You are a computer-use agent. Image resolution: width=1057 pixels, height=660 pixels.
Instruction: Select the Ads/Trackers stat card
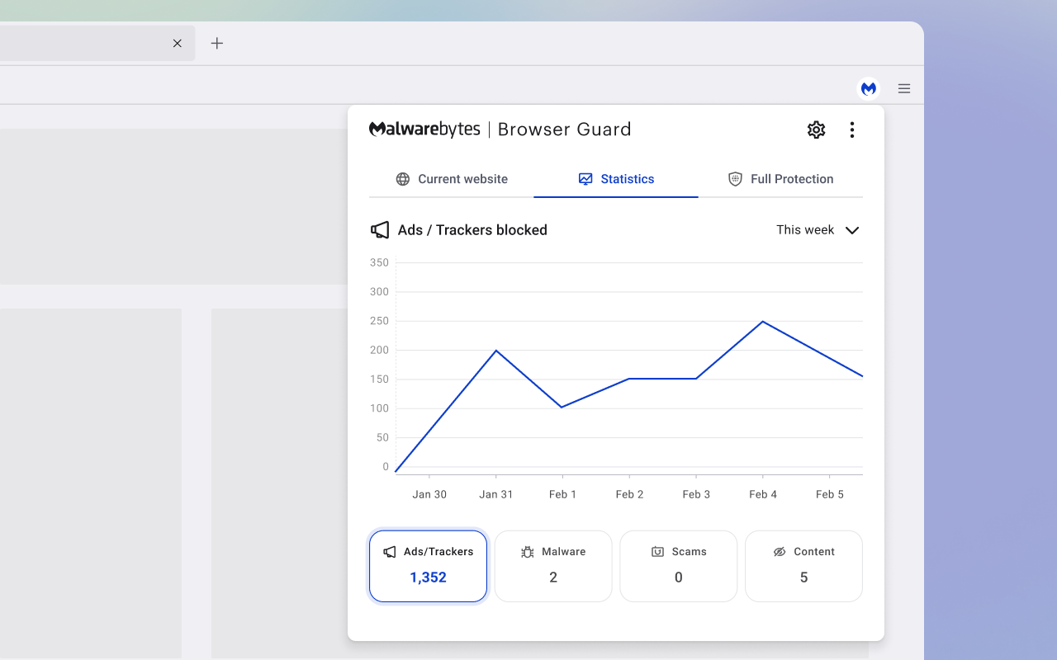point(428,566)
